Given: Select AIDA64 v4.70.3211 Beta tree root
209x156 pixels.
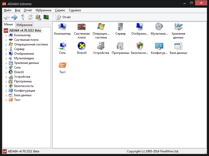Looking at the screenshot, I should tap(22, 31).
